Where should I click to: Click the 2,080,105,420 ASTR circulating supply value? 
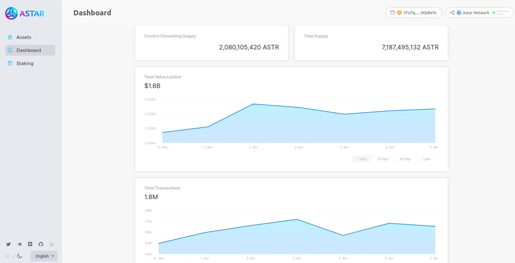click(x=249, y=47)
